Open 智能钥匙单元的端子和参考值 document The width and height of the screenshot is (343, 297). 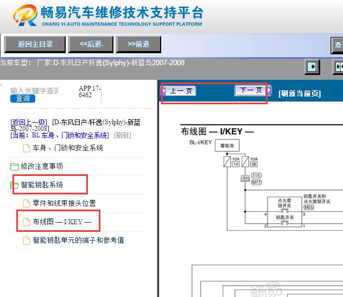point(78,240)
